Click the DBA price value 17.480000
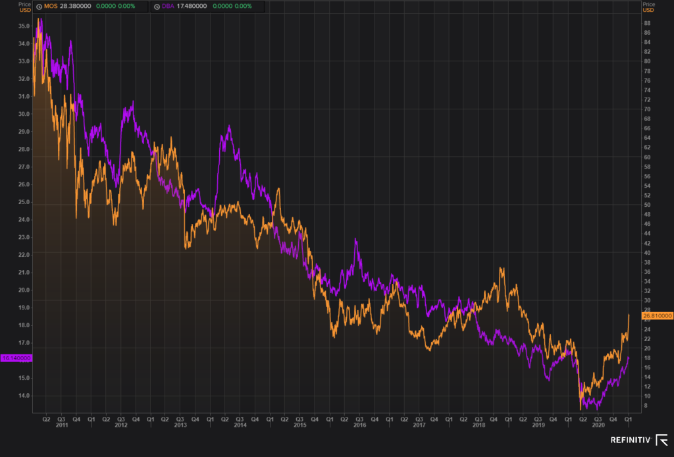This screenshot has width=674, height=457. tap(192, 7)
